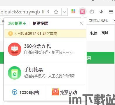The width and height of the screenshot is (115, 105).
Task: Click the yellow warning icon in notice bar
Action: click(x=10, y=34)
